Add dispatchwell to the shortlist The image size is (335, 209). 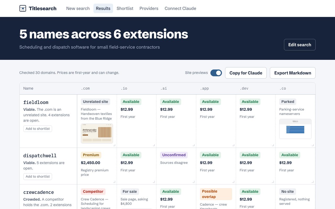pos(38,177)
